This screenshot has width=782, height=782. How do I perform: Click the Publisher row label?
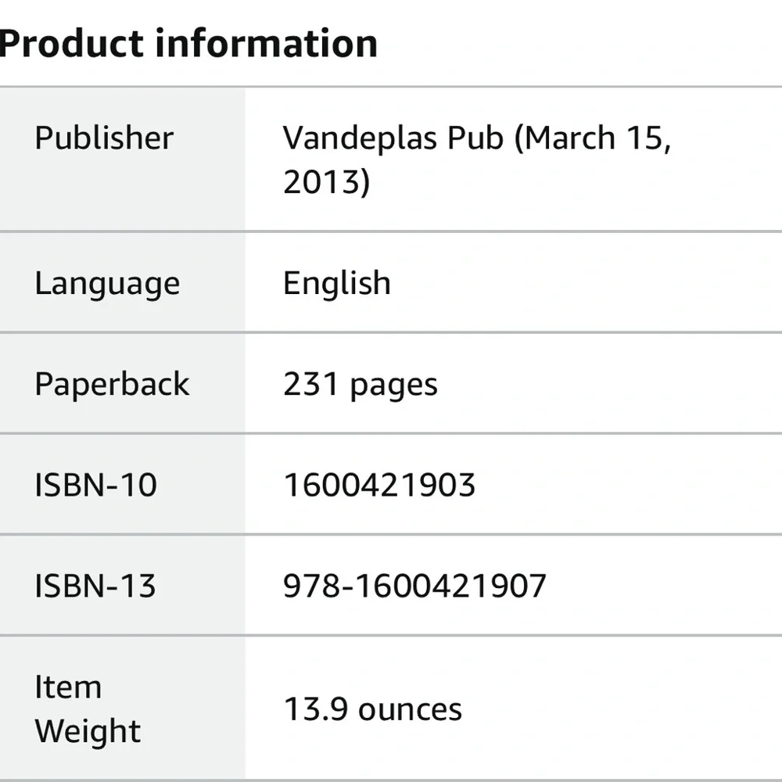[104, 138]
